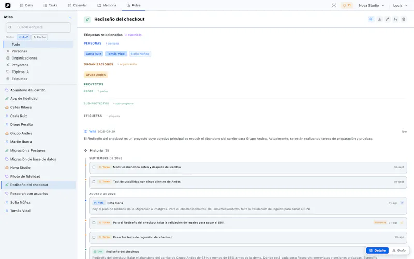Check the 'Test de usabilidad' task checkbox
The image size is (414, 259).
[94, 182]
